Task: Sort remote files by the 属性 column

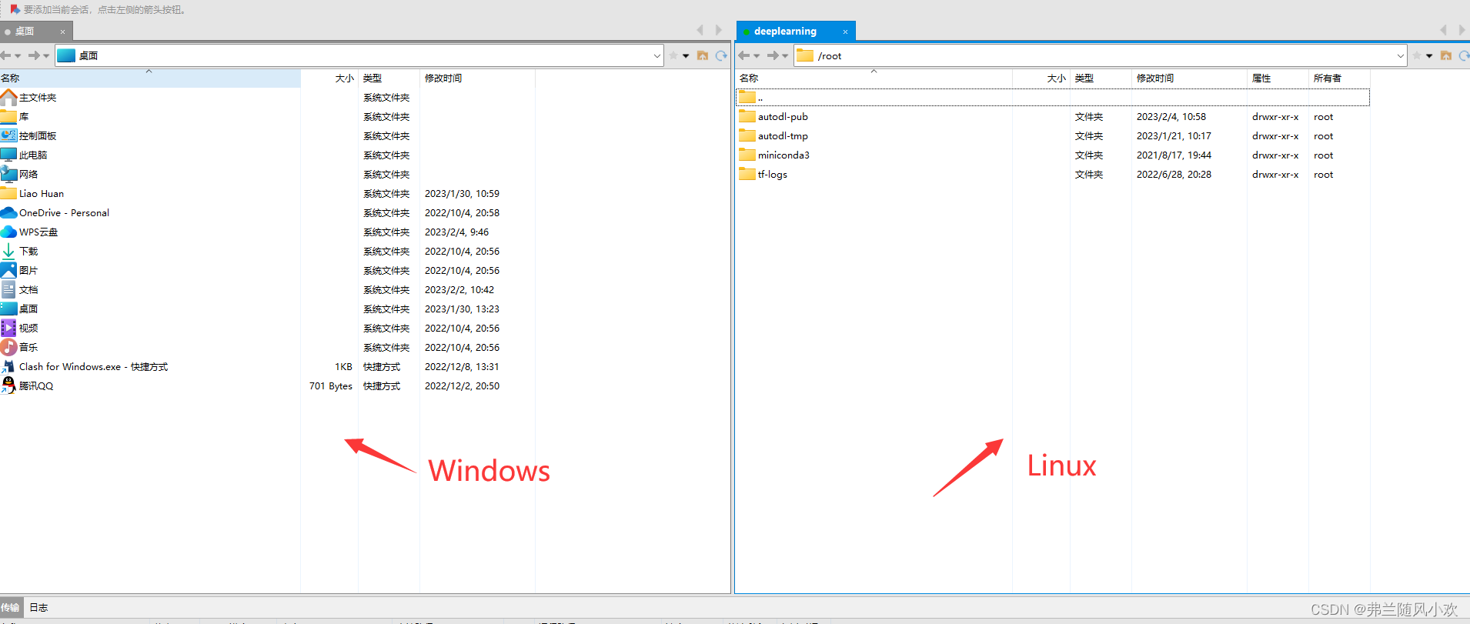Action: pyautogui.click(x=1278, y=78)
